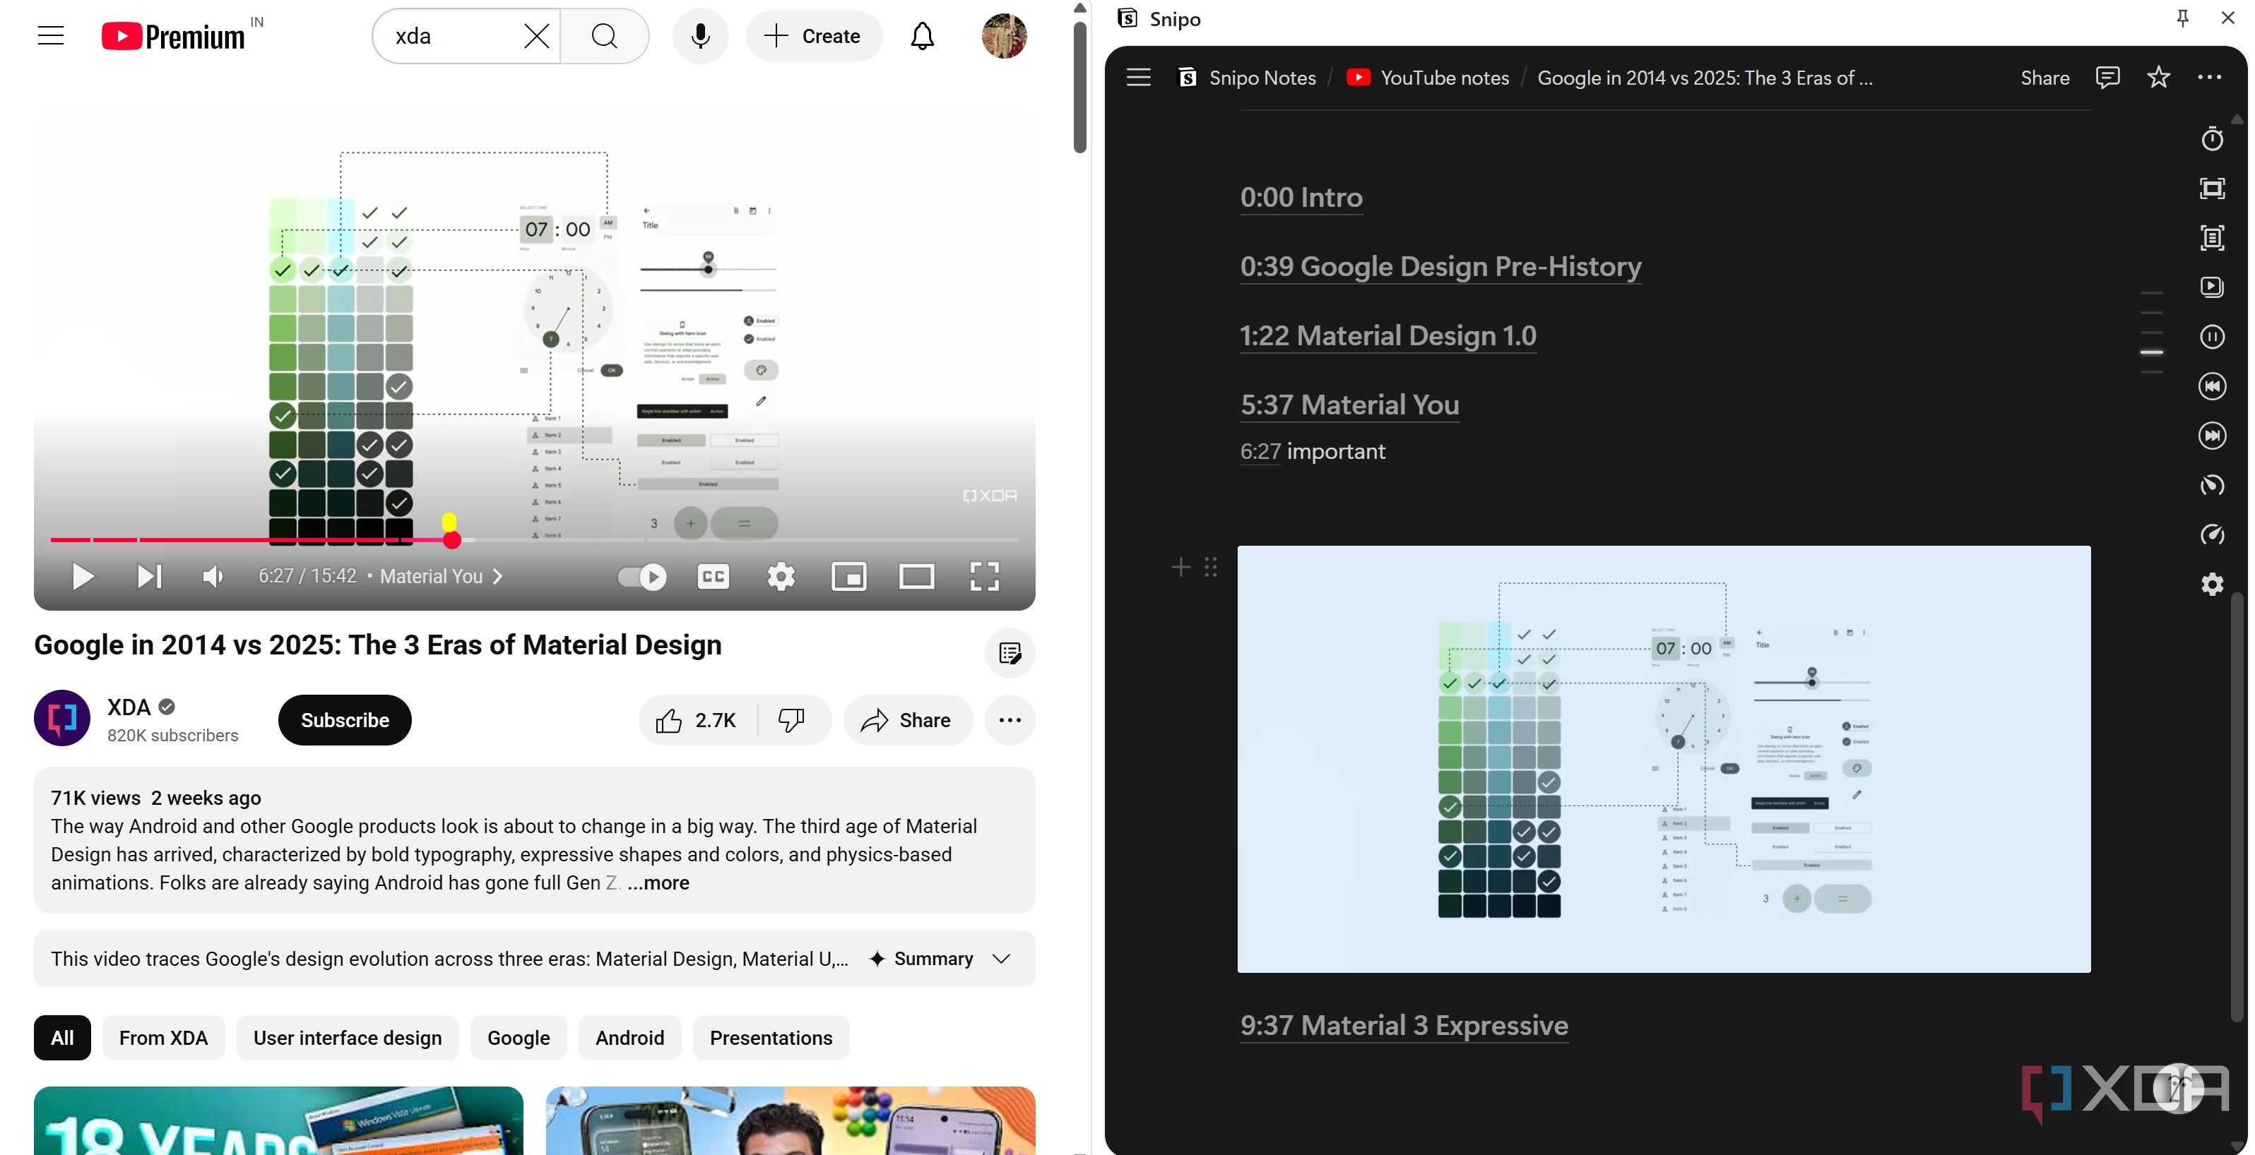The image size is (2255, 1155).
Task: Play the video
Action: 82,577
